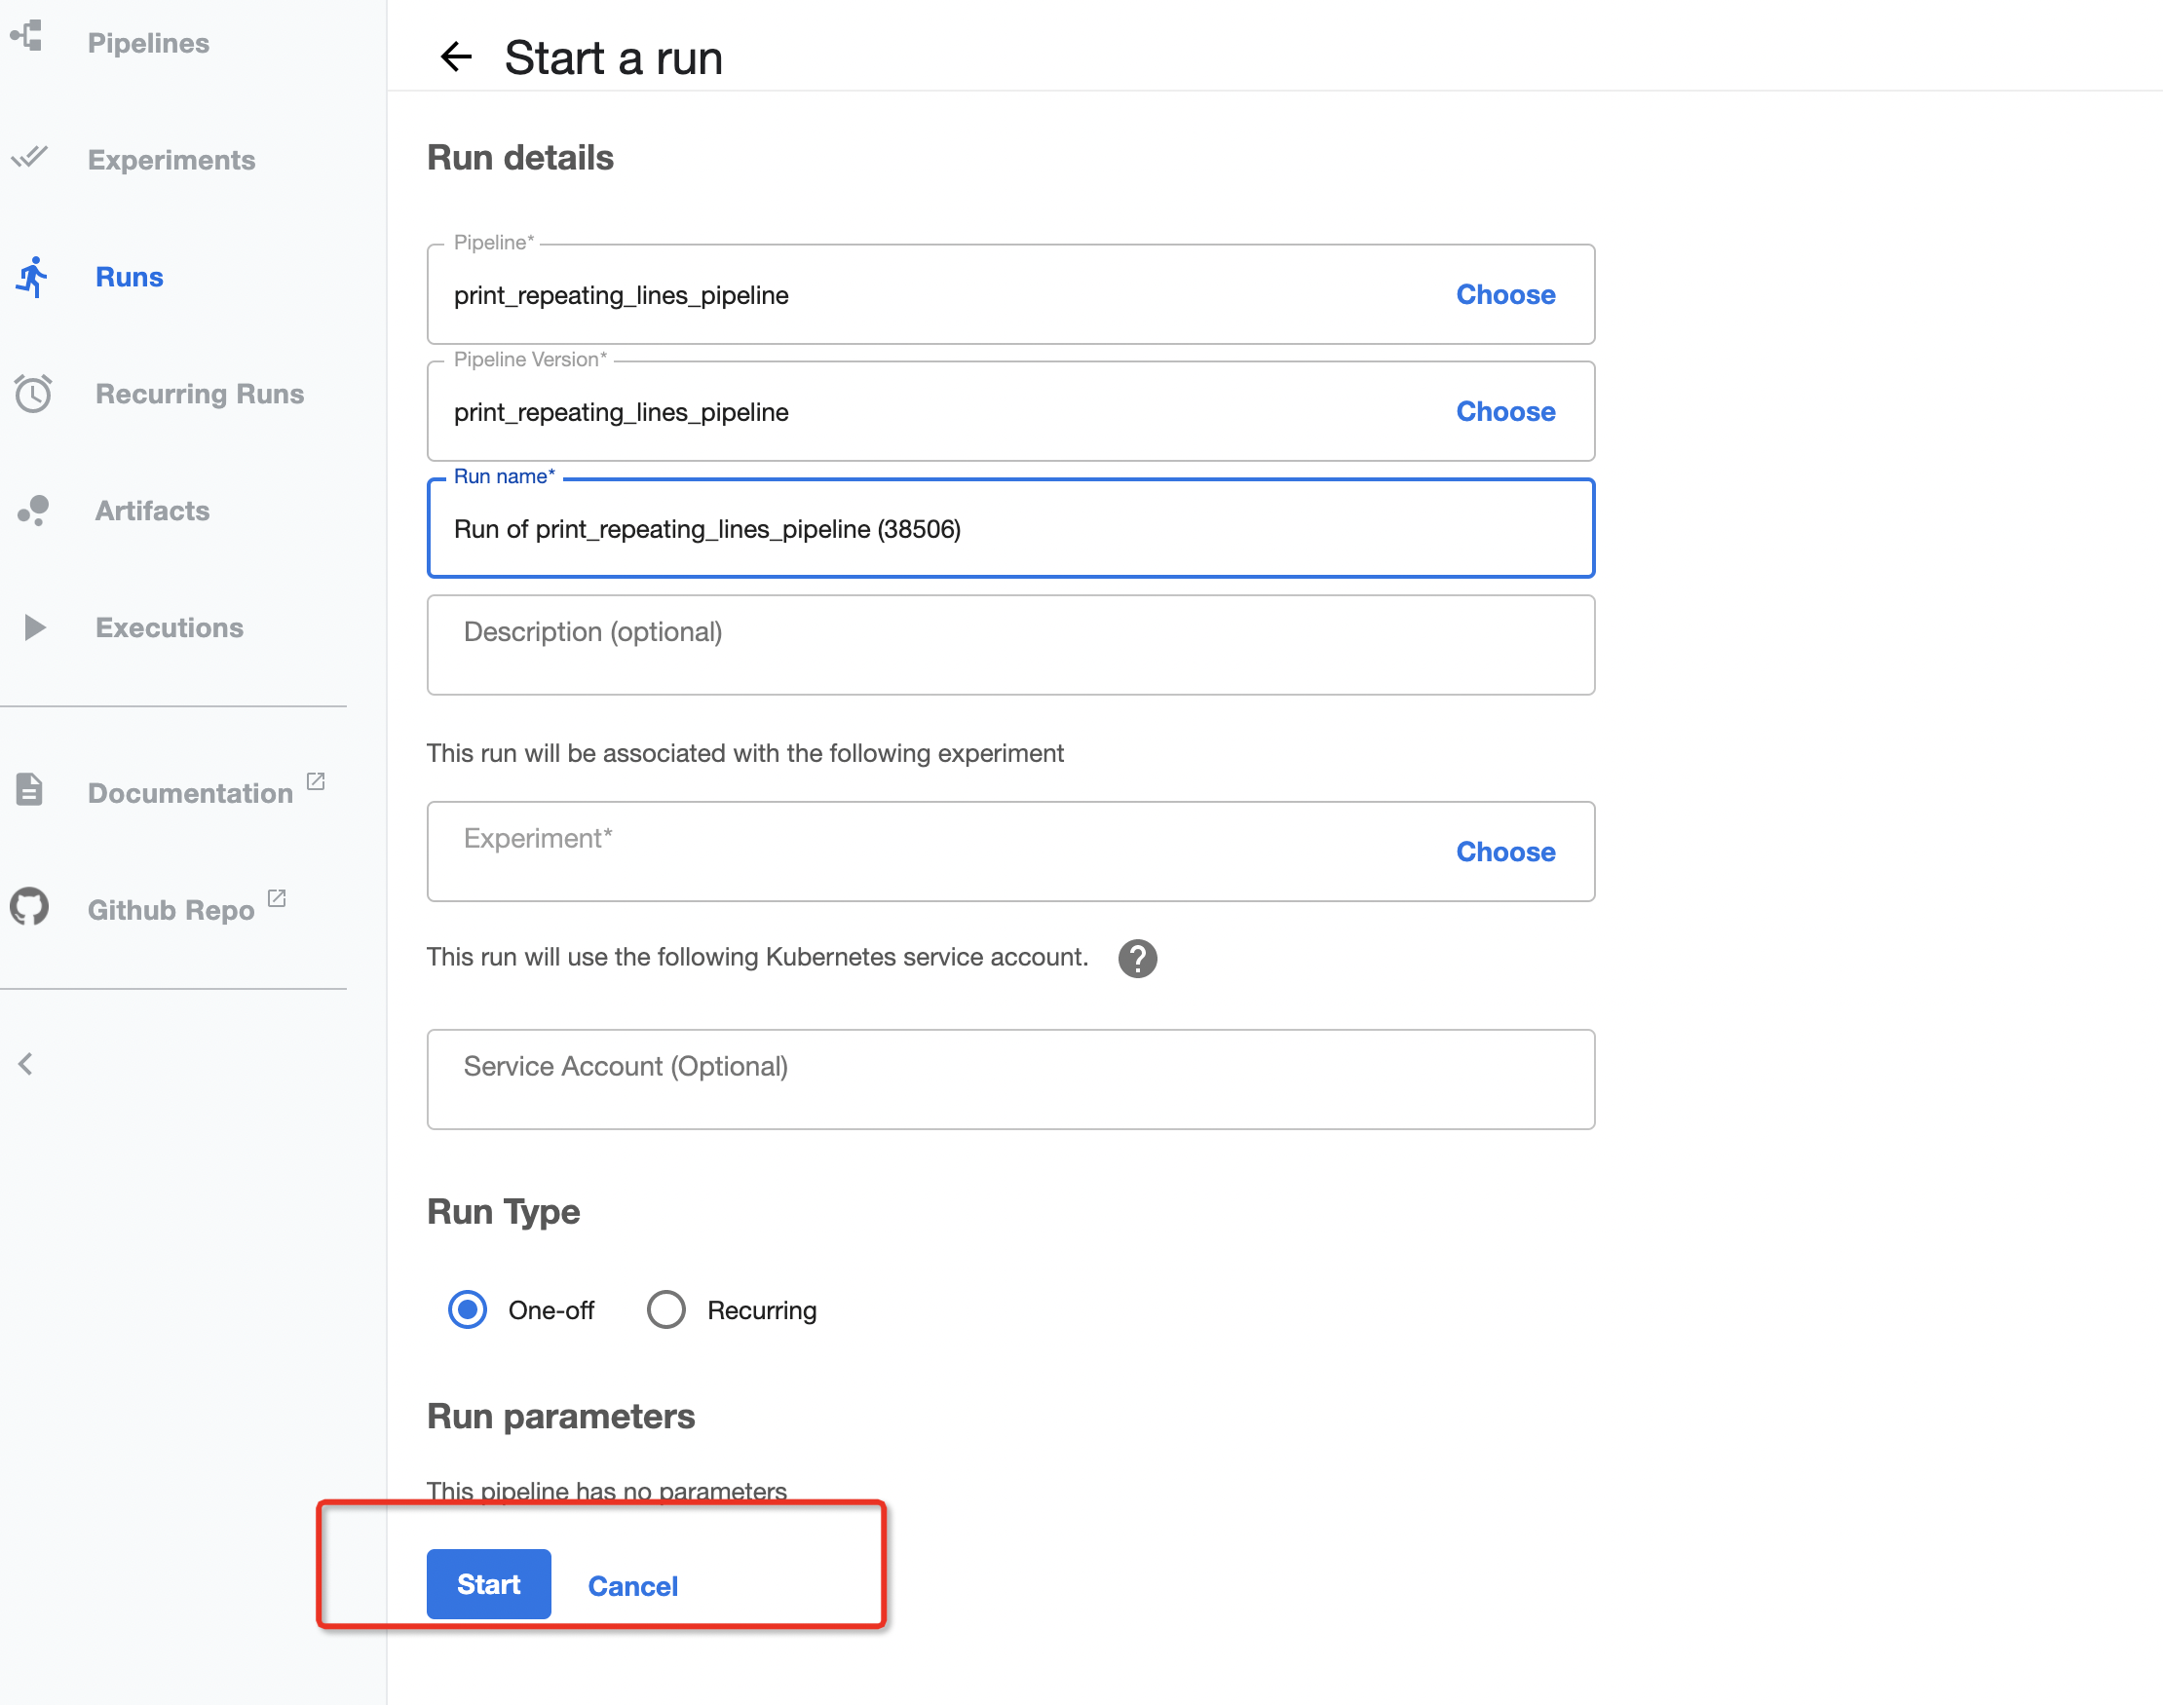This screenshot has width=2163, height=1705.
Task: Click the Pipelines sidebar icon
Action: point(27,38)
